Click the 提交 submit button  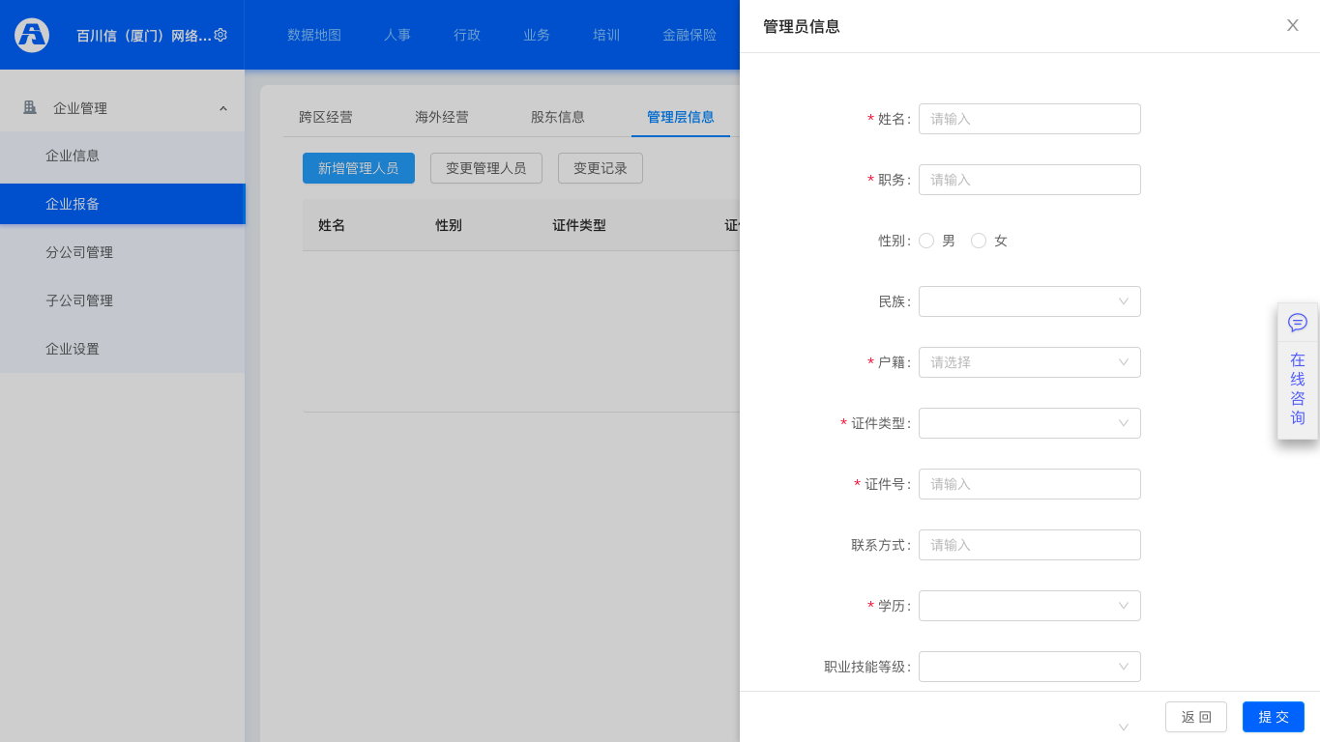pos(1273,717)
